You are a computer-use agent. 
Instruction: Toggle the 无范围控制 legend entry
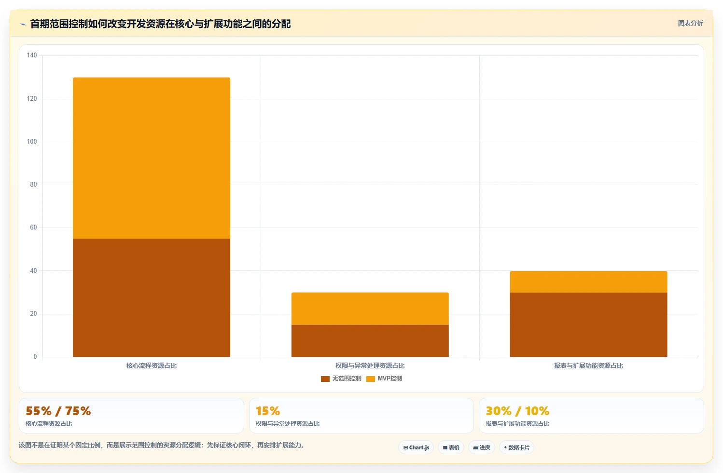pyautogui.click(x=341, y=378)
